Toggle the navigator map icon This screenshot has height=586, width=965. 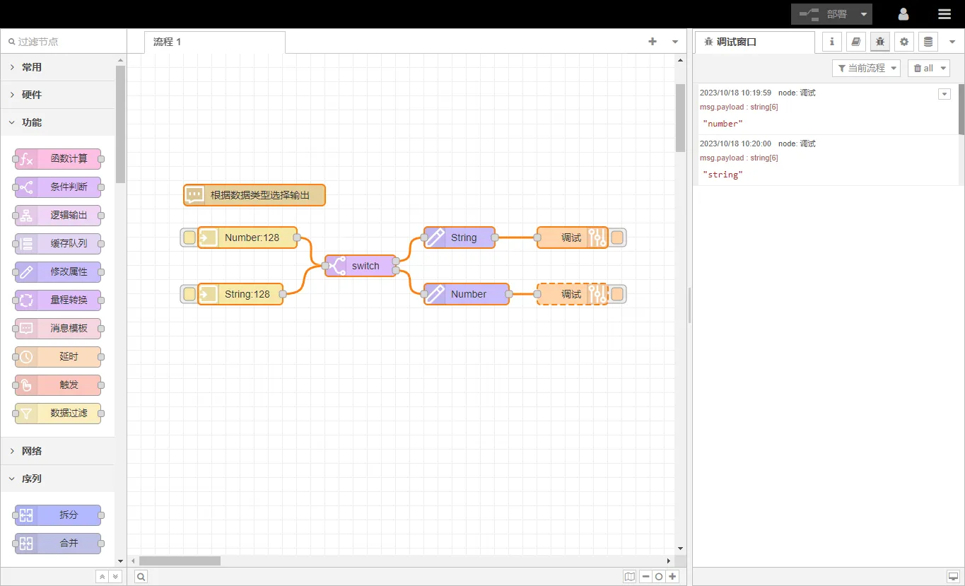[629, 577]
